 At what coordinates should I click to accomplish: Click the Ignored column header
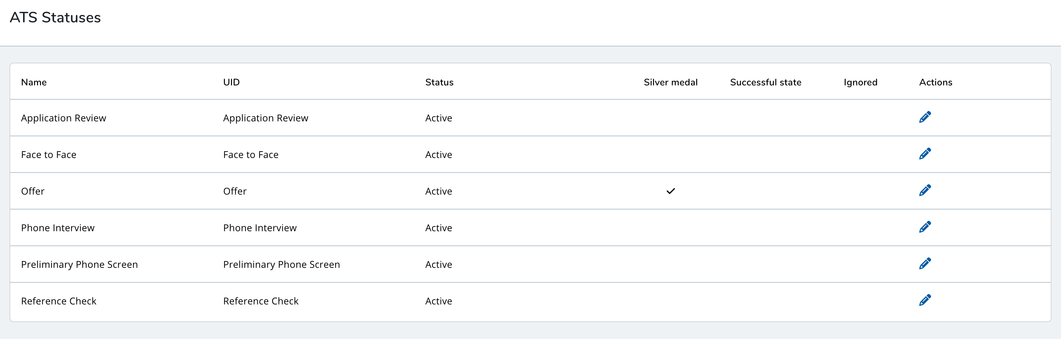[860, 82]
